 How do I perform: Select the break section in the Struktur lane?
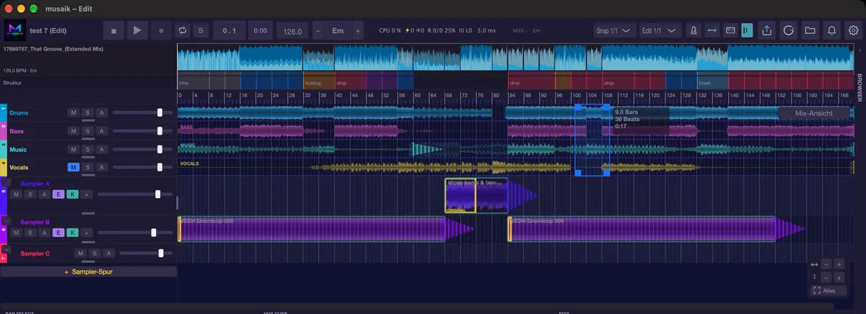coord(712,83)
